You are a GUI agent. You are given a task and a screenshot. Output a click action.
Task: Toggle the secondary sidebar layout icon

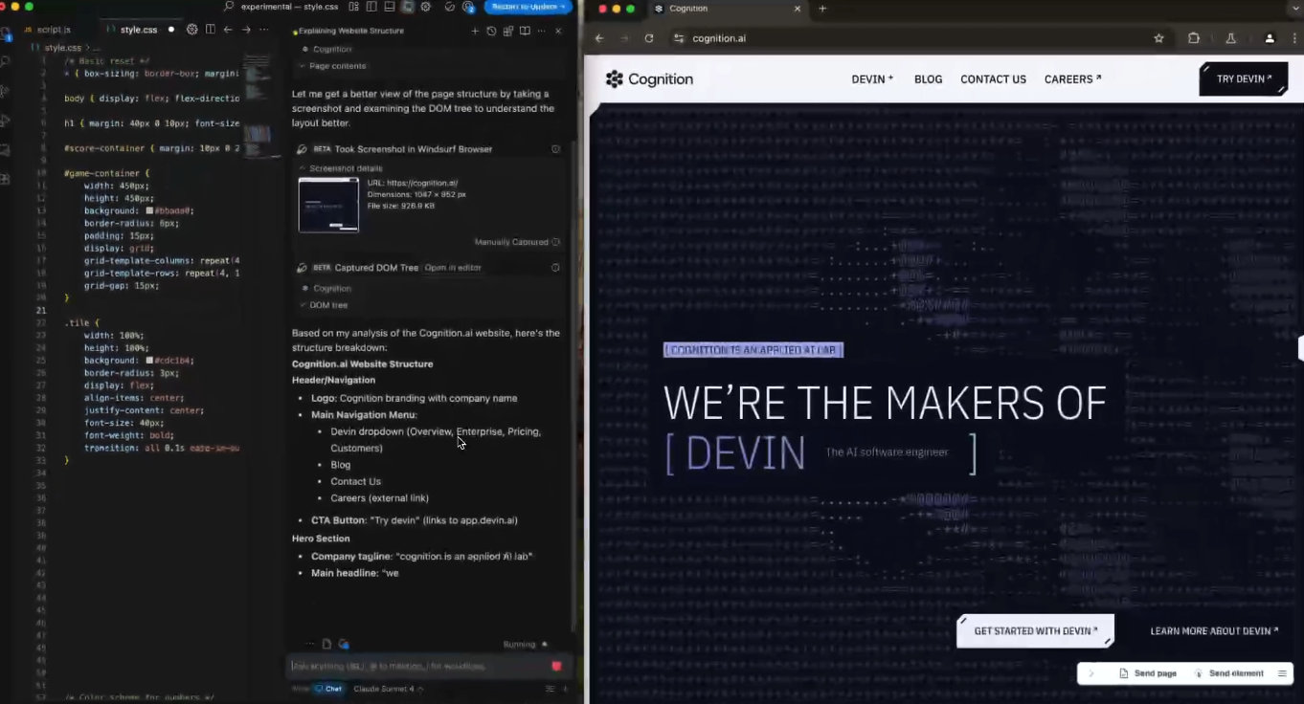408,7
